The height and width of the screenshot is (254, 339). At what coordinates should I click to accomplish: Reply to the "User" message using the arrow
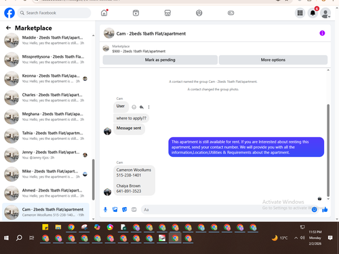click(142, 107)
